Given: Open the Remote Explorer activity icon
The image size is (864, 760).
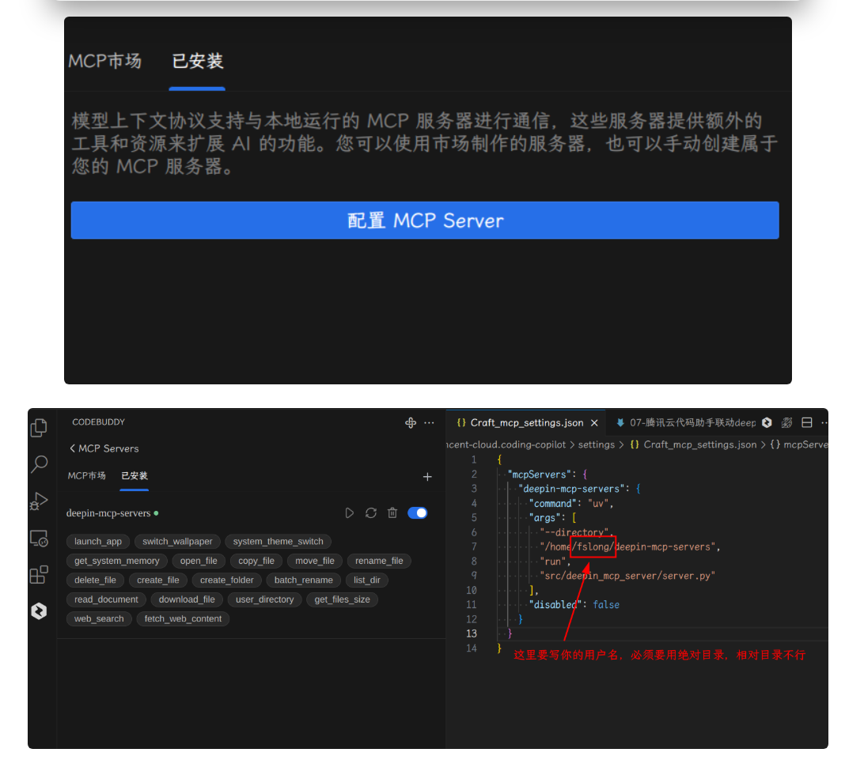Looking at the screenshot, I should (39, 538).
